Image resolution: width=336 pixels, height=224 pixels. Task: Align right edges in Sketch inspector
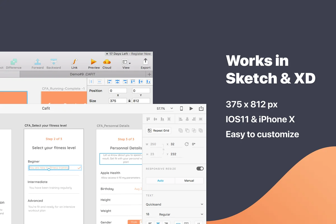tap(125, 82)
